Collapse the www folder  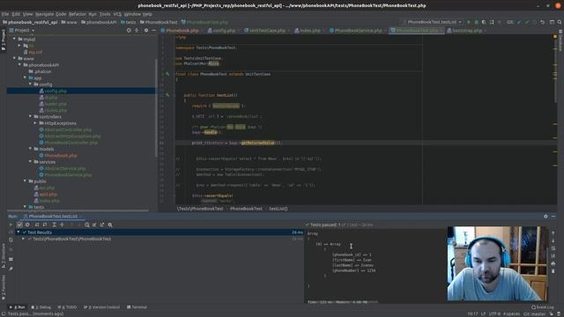click(x=14, y=58)
